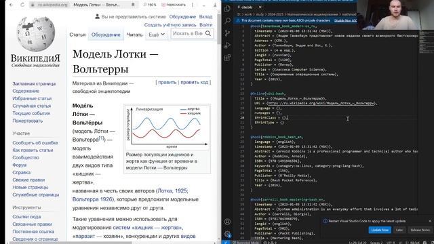Click править код link
This screenshot has width=434, height=244.
click(195, 82)
